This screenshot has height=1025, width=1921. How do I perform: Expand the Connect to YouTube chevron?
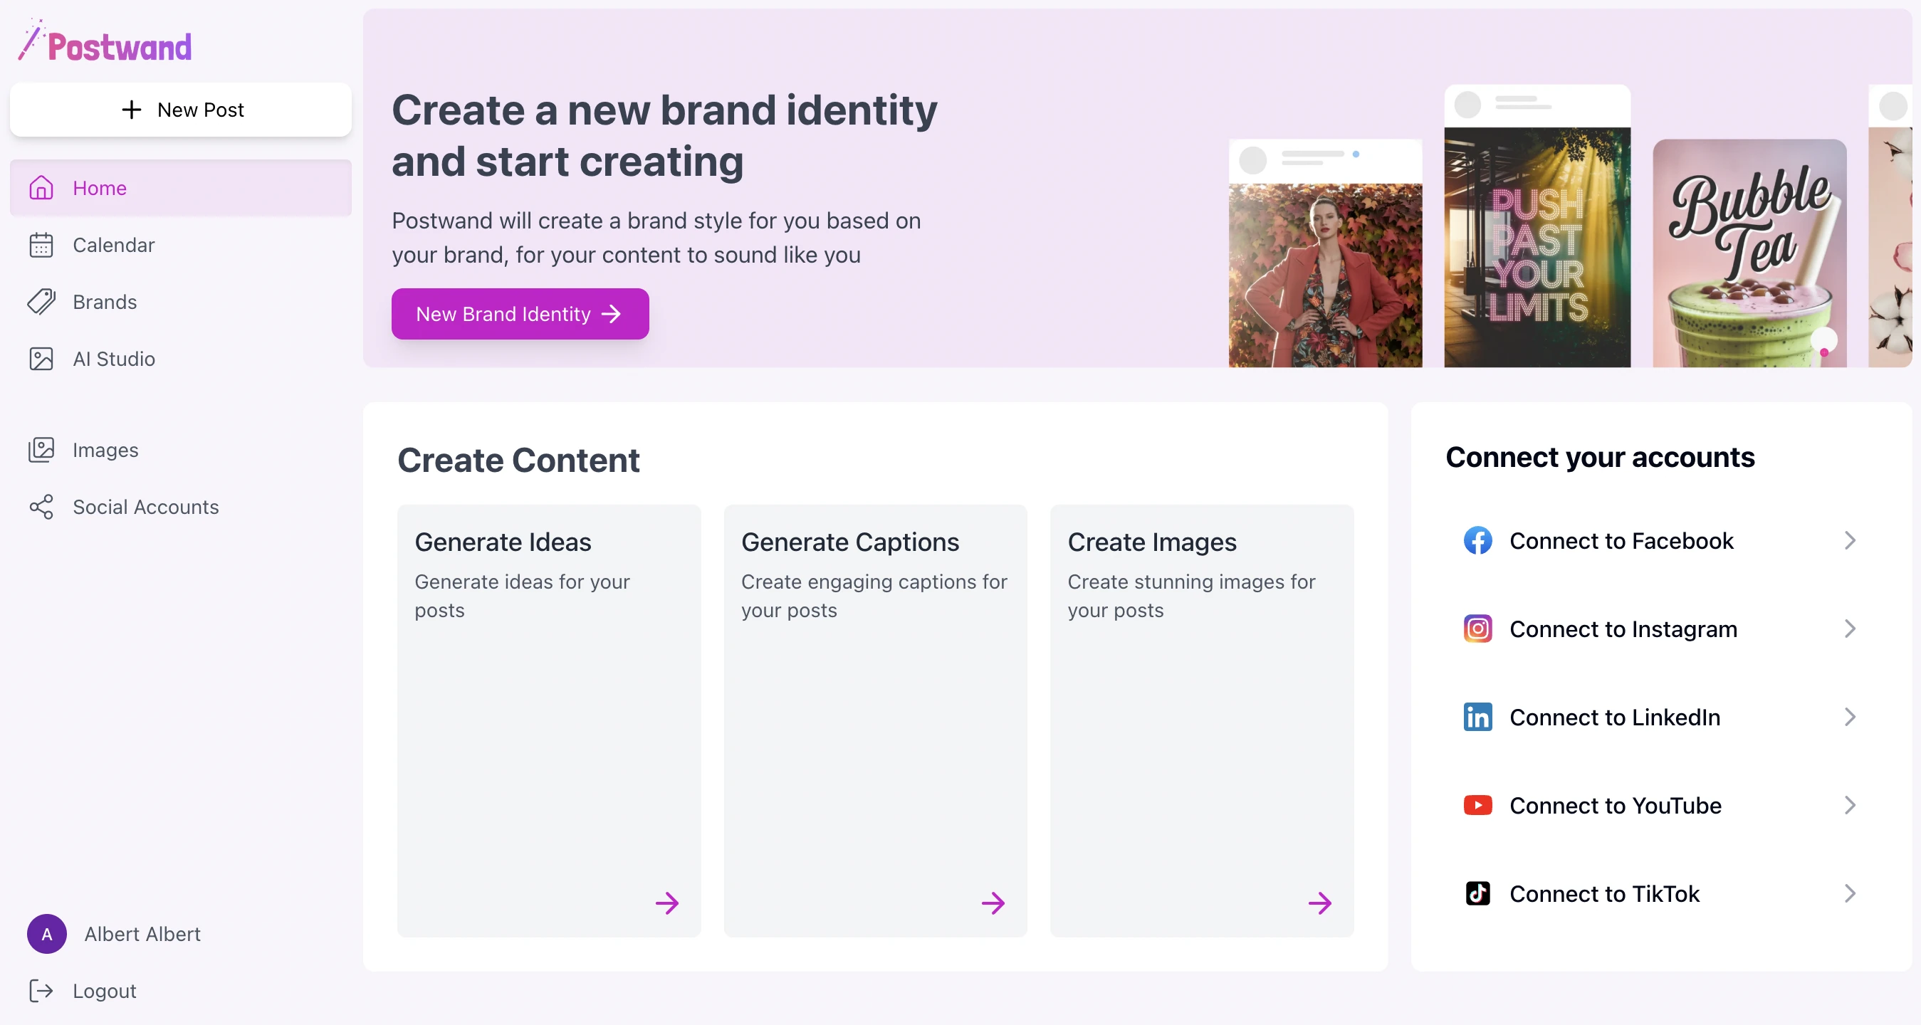click(x=1849, y=805)
